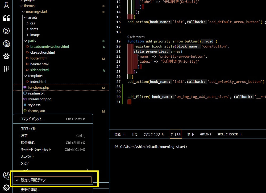Click the A status badge beside sidebar.html
Image resolution: width=266 pixels, height=193 pixels.
(x=104, y=71)
